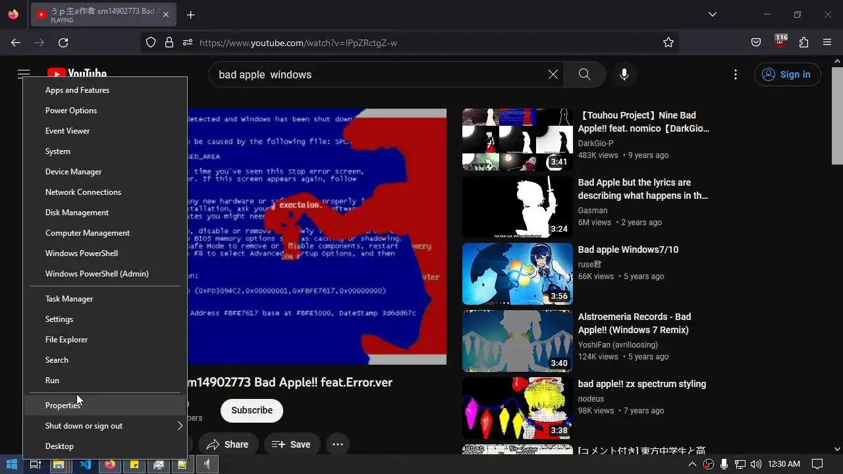Image resolution: width=843 pixels, height=474 pixels.
Task: View site security info via padlock icon
Action: 169,43
